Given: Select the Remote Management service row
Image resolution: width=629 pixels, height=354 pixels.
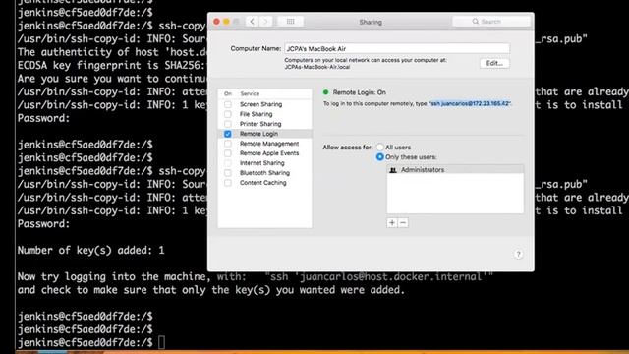Looking at the screenshot, I should coord(264,144).
